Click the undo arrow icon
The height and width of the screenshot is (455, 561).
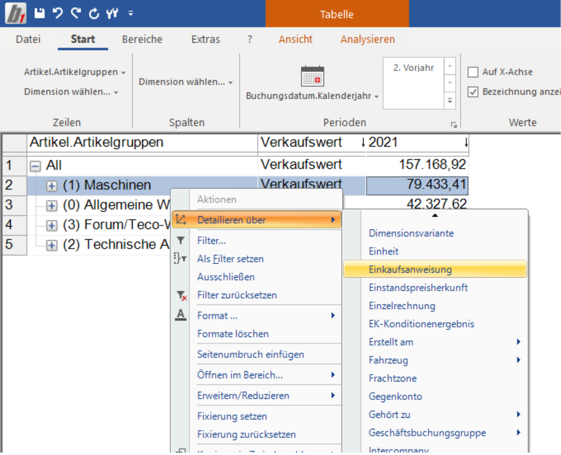click(58, 13)
